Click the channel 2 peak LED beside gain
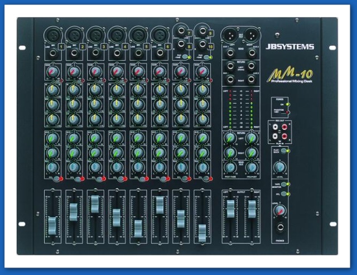This screenshot has height=275, width=357. tap(83, 80)
